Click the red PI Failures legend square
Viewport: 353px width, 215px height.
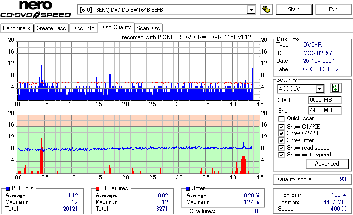pos(98,189)
